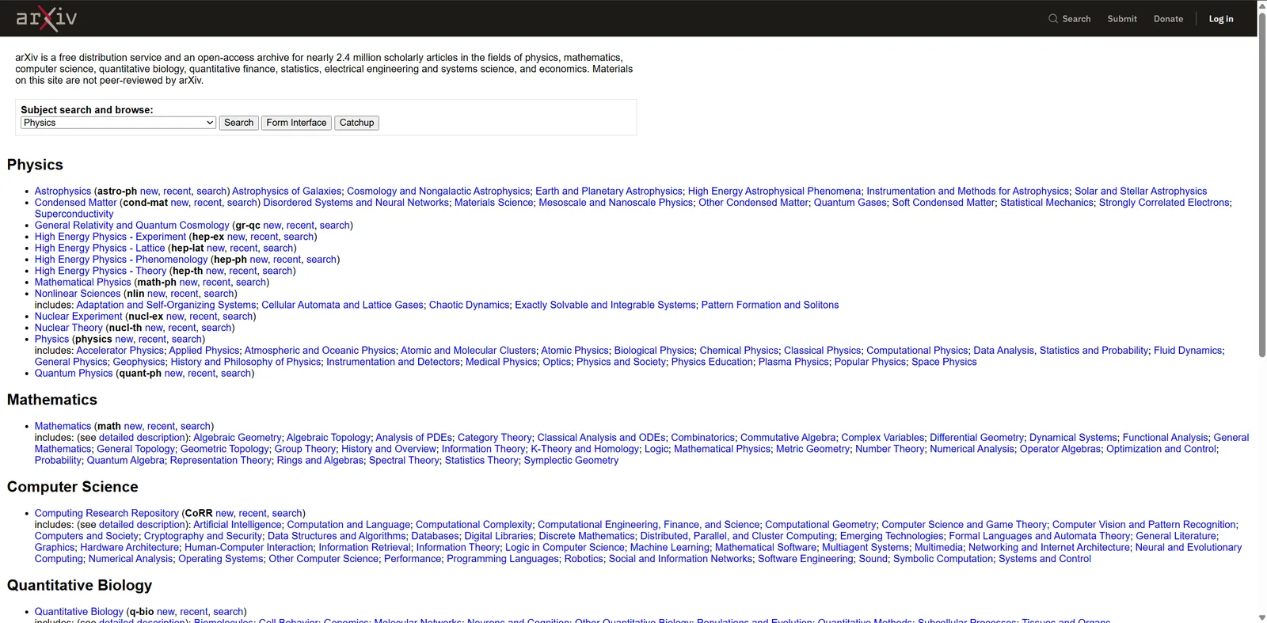Click Log in in the header
The height and width of the screenshot is (623, 1267).
1221,19
